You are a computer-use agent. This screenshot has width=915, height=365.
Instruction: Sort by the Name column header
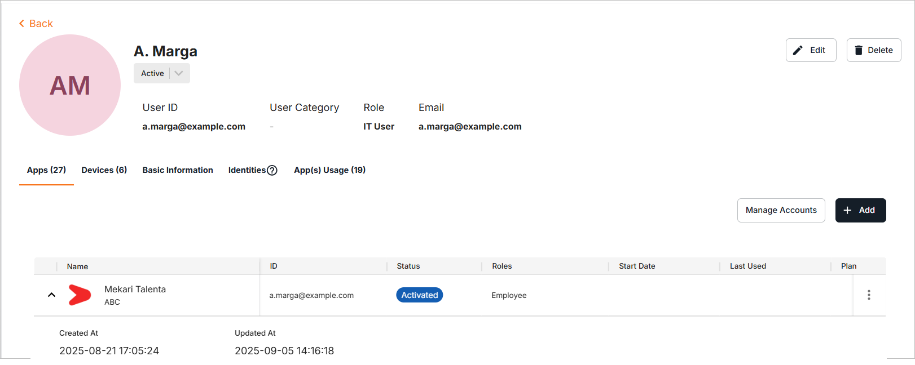pyautogui.click(x=78, y=266)
